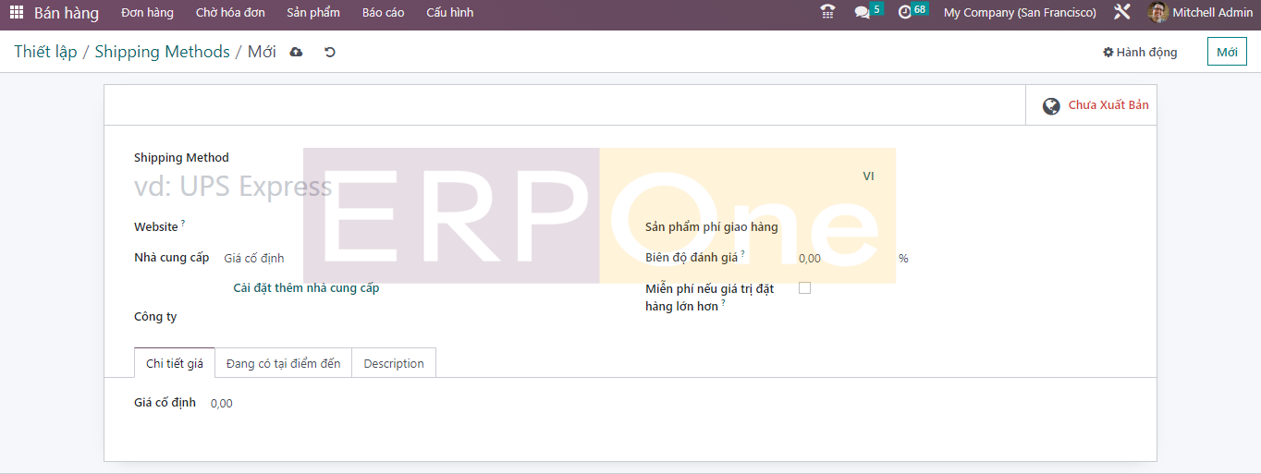
Task: Click the Mới button
Action: 1227,53
